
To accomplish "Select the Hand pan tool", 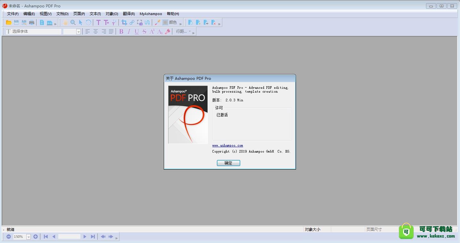I will tap(65, 22).
